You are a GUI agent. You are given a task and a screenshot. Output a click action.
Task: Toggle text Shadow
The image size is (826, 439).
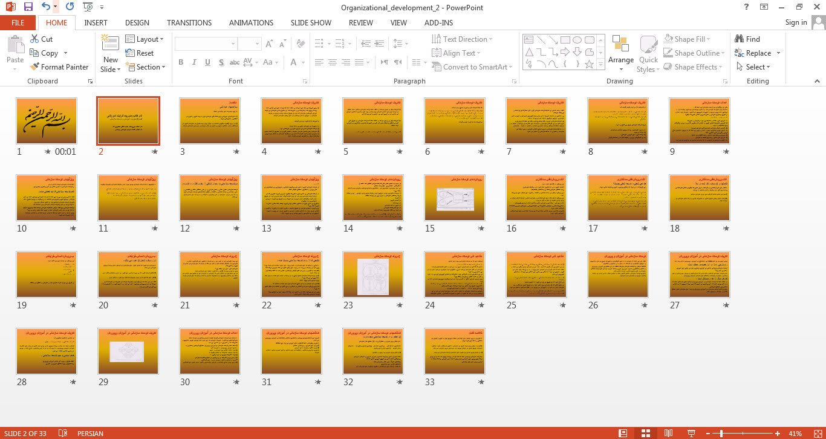(221, 62)
